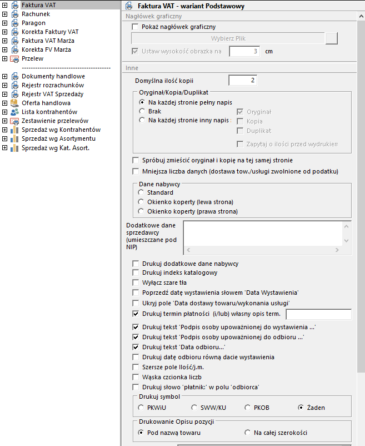Enable the Pokaż nagłówek graficzny checkbox

click(135, 27)
